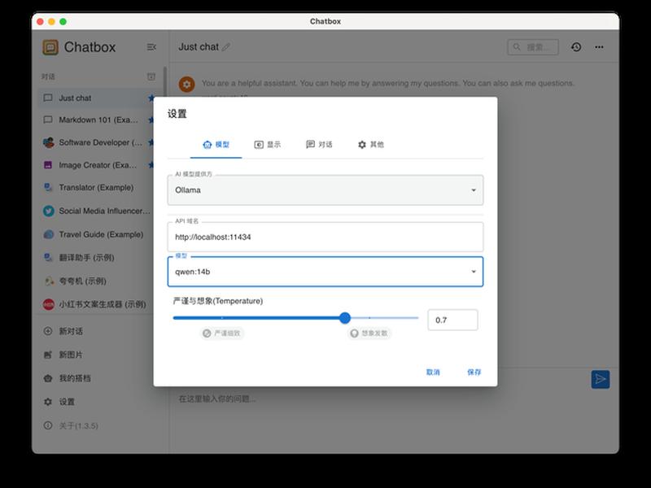Click the Twitter bird icon for Social Media
Image resolution: width=651 pixels, height=488 pixels.
[x=49, y=211]
